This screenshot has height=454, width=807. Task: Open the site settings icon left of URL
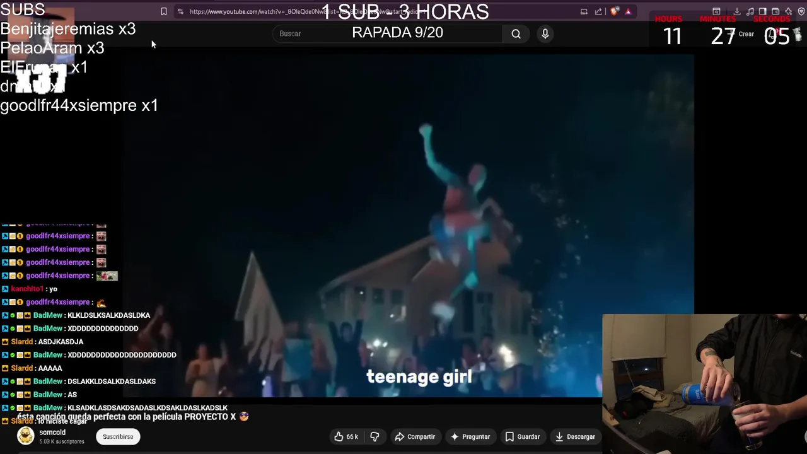point(180,11)
